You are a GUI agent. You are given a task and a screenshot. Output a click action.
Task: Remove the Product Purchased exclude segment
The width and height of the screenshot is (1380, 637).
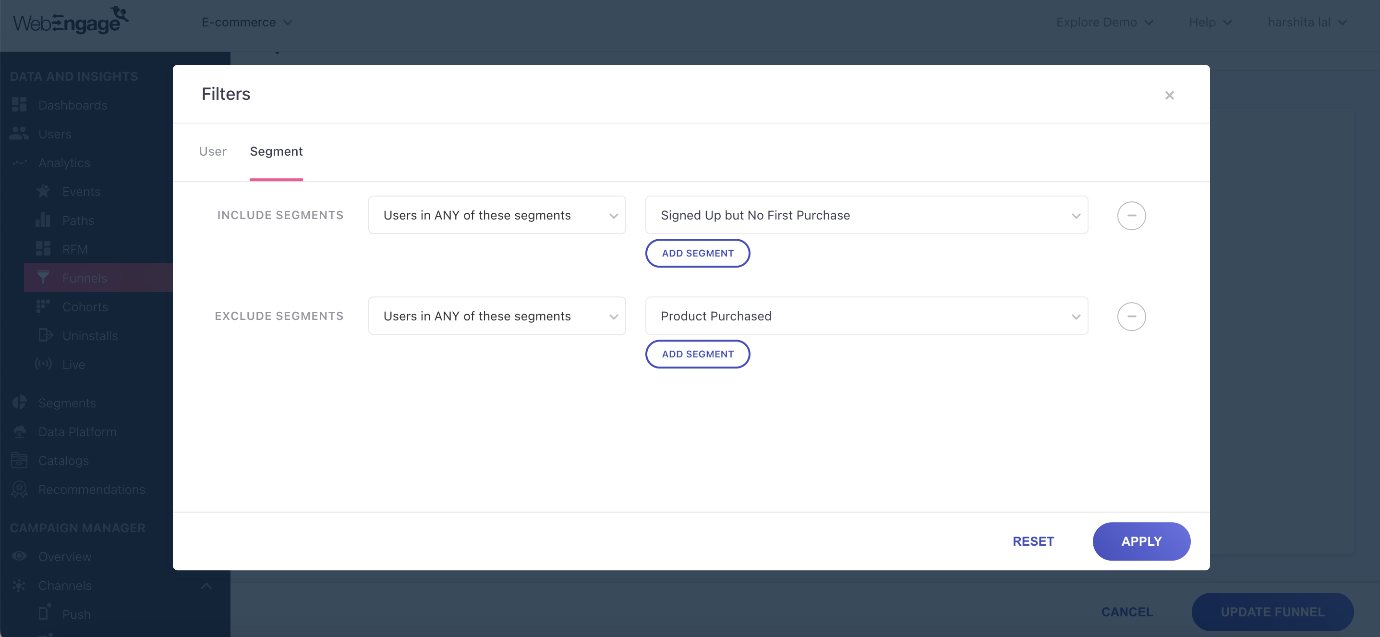1131,316
